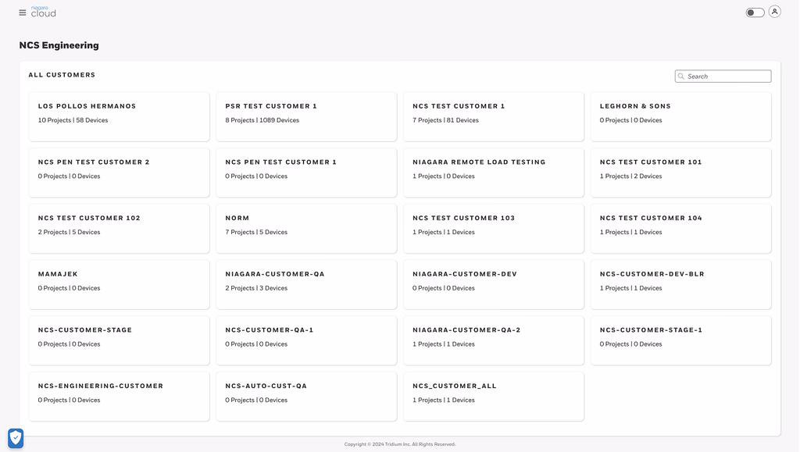The height and width of the screenshot is (452, 800).
Task: Open the user profile icon
Action: point(774,12)
